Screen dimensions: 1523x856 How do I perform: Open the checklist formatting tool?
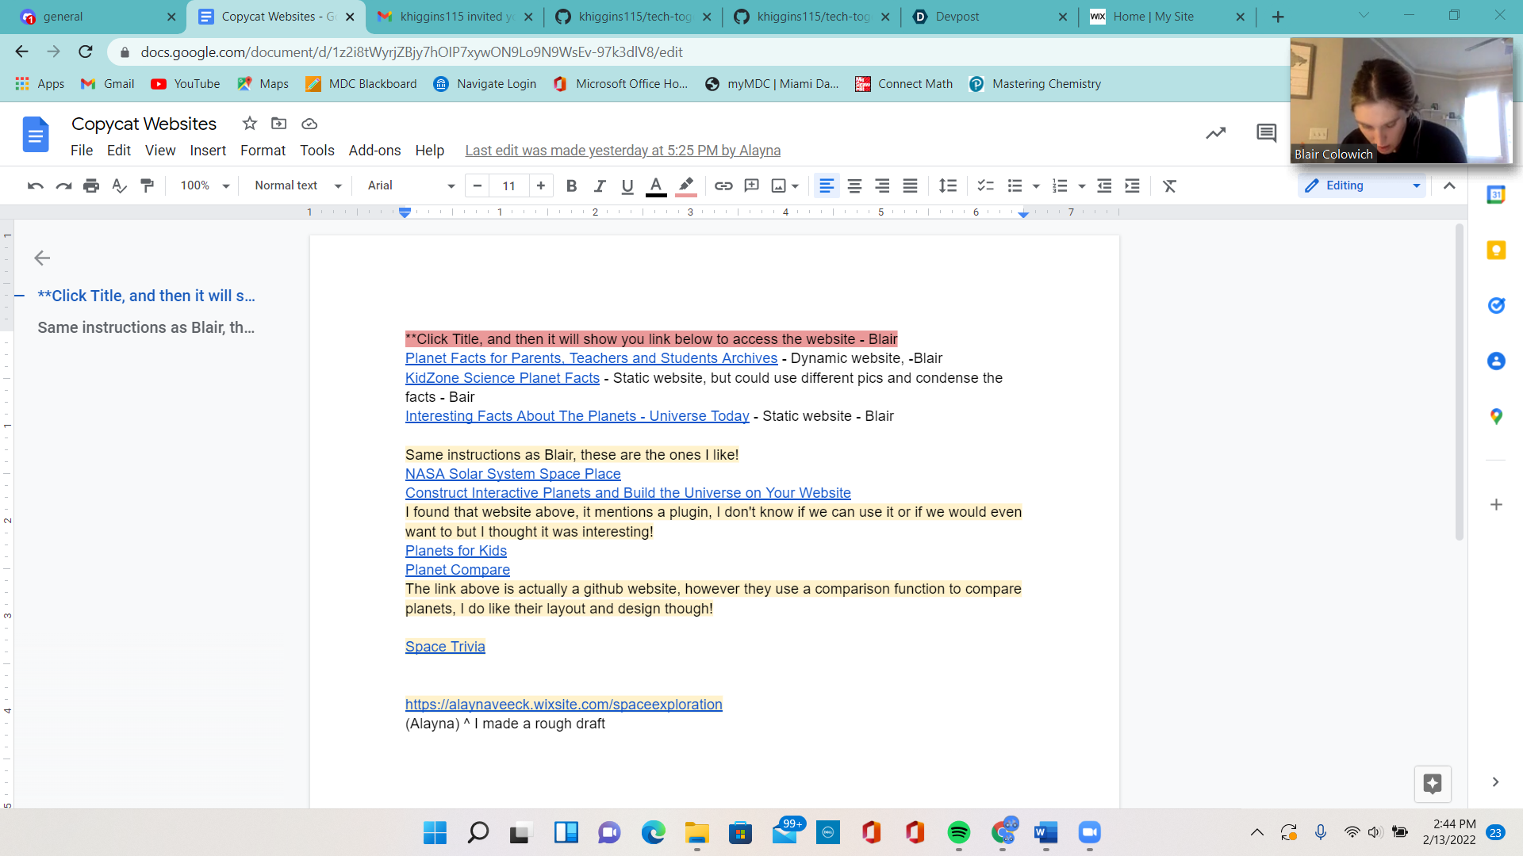[x=985, y=185]
